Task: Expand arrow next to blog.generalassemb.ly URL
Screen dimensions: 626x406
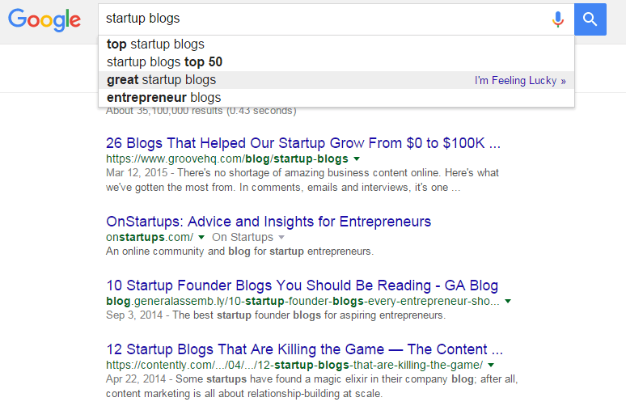Action: [508, 301]
